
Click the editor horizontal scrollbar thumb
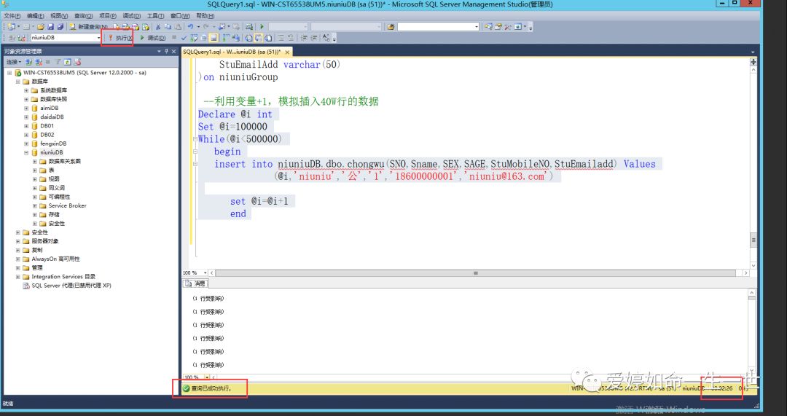click(475, 273)
